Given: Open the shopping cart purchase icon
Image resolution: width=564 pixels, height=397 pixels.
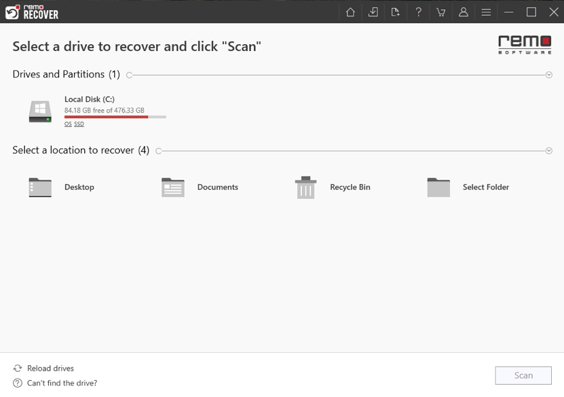Looking at the screenshot, I should point(440,12).
